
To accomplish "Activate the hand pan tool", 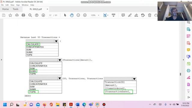I will 72,15.
